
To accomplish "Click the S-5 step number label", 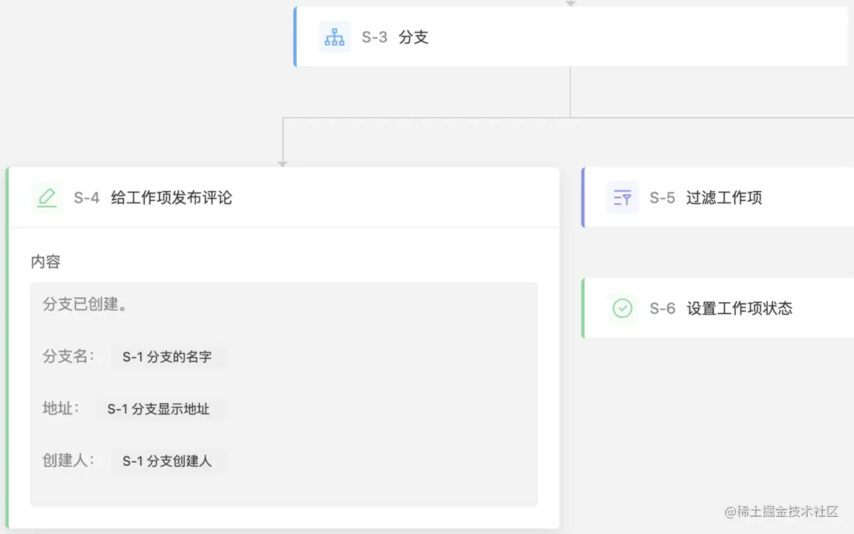I will point(663,198).
